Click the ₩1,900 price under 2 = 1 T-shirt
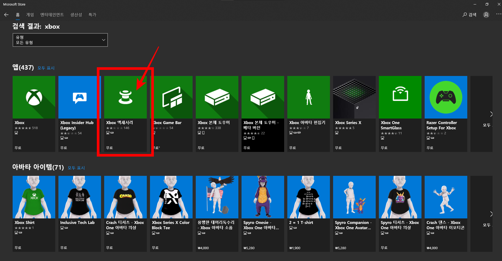502x261 pixels. 295,248
